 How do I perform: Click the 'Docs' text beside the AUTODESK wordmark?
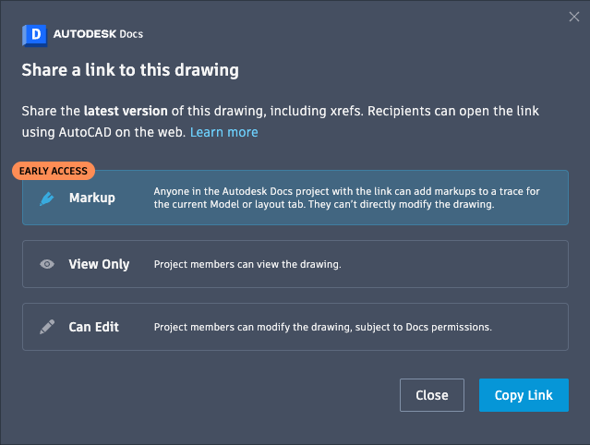coord(130,34)
